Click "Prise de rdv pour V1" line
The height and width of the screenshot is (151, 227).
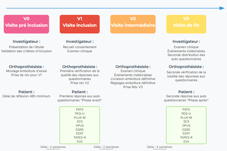pos(26,75)
